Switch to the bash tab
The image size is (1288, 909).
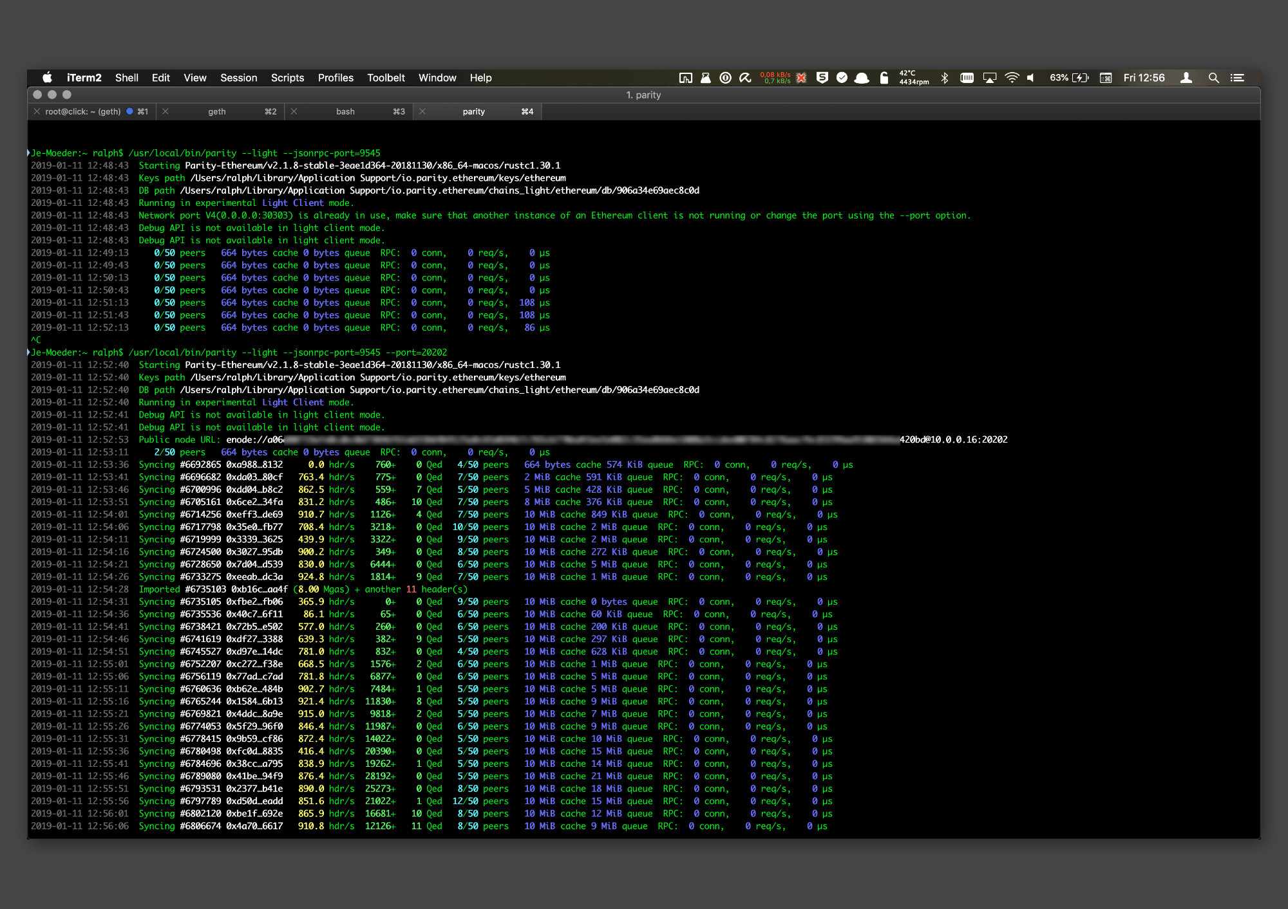click(x=348, y=112)
